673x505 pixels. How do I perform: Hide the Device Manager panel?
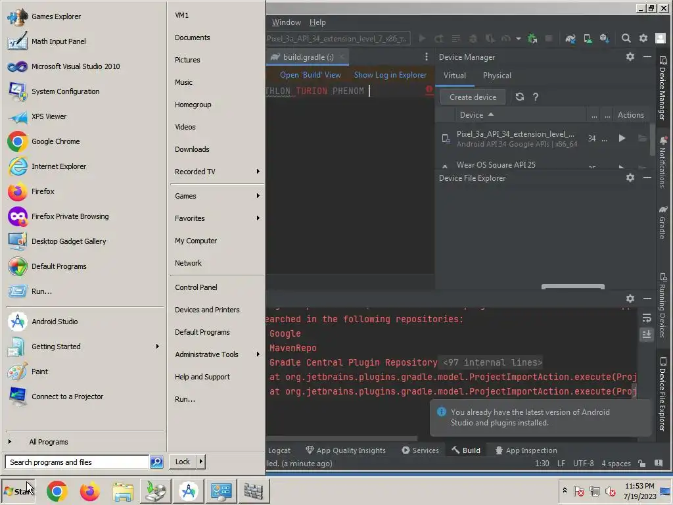647,57
